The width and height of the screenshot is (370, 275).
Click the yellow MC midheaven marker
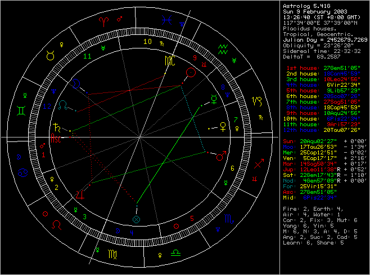point(169,59)
